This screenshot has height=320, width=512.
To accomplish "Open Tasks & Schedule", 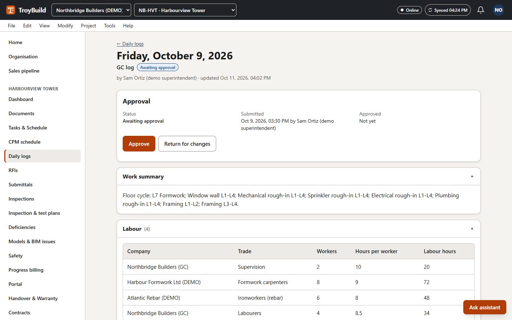I will [x=43, y=128].
